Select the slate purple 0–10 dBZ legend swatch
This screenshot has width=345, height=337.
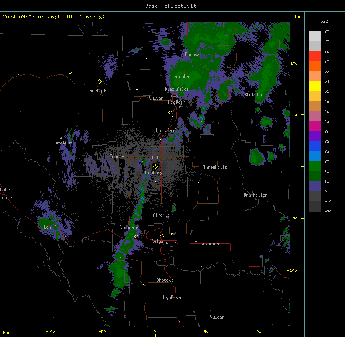315,187
